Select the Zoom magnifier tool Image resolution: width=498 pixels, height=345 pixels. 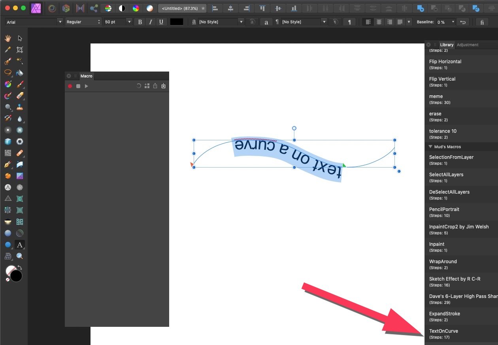coord(20,256)
